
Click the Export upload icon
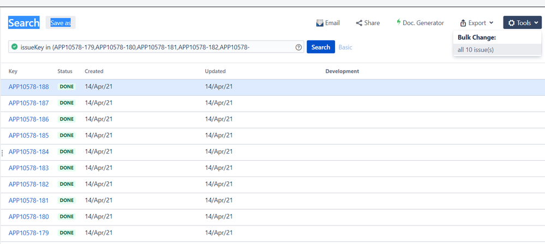(x=463, y=23)
